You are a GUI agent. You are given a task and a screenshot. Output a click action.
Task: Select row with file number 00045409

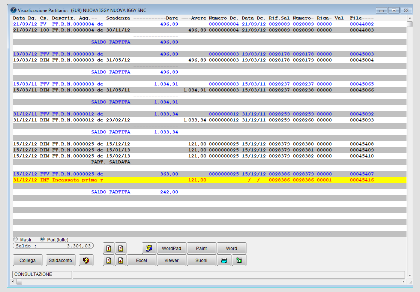click(210, 150)
